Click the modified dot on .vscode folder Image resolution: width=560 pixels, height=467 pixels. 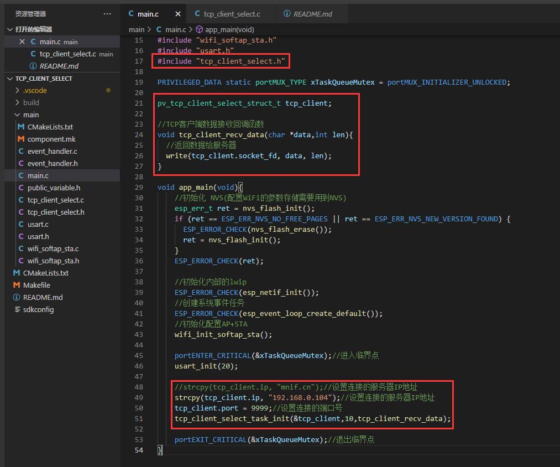click(x=108, y=91)
